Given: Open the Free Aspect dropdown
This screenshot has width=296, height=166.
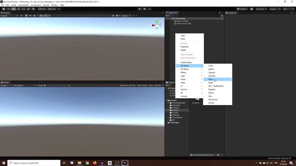Looking at the screenshot, I should click(25, 85).
